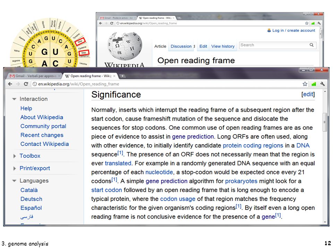Open a new tab with plus button in front window
The image size is (333, 249).
click(122, 76)
